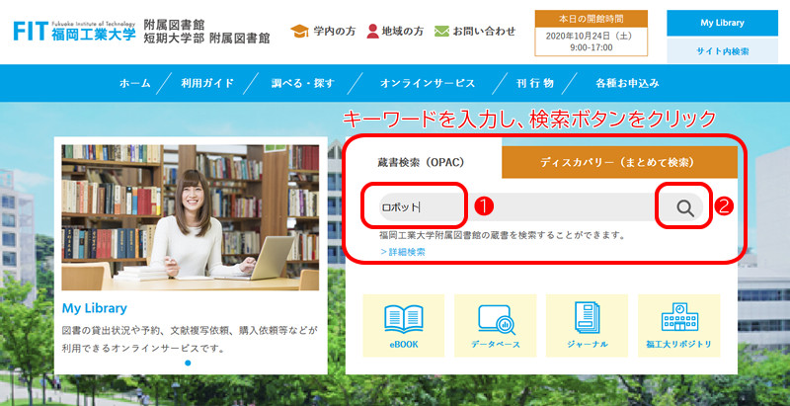This screenshot has height=406, width=790.
Task: Go to ホーム in navigation bar
Action: coord(135,84)
